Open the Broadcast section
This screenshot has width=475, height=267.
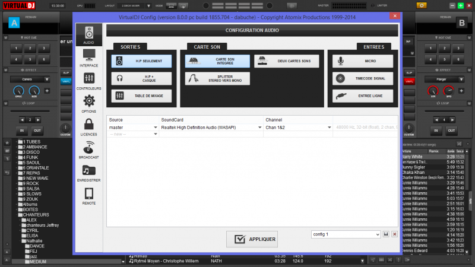click(x=88, y=150)
